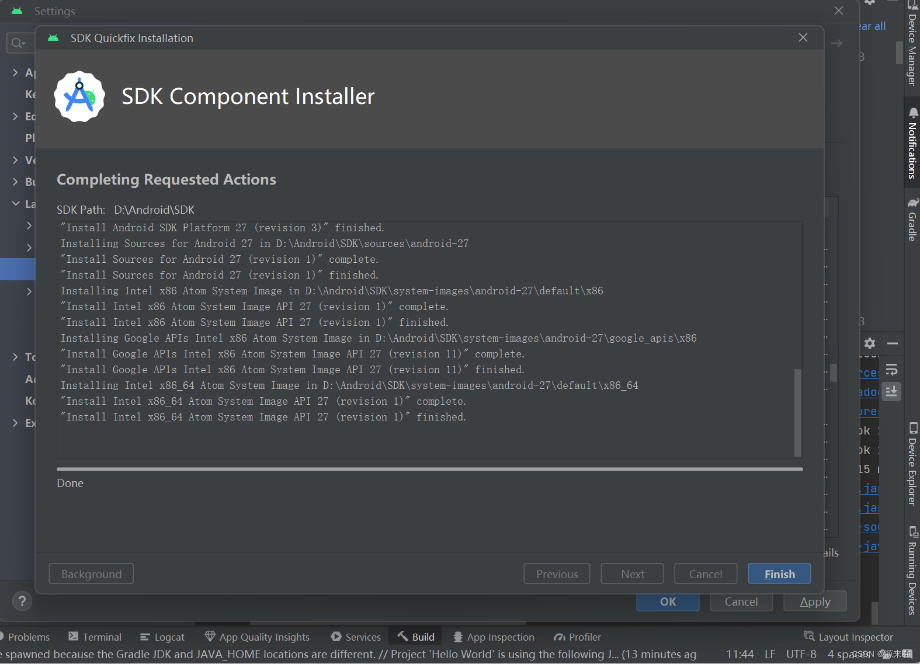This screenshot has height=664, width=920.
Task: Open the Device Explorer side panel
Action: tap(912, 464)
